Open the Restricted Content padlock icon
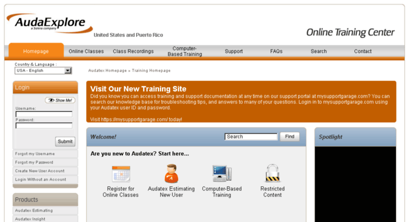Screen dimensions: 409x222 coord(272,173)
